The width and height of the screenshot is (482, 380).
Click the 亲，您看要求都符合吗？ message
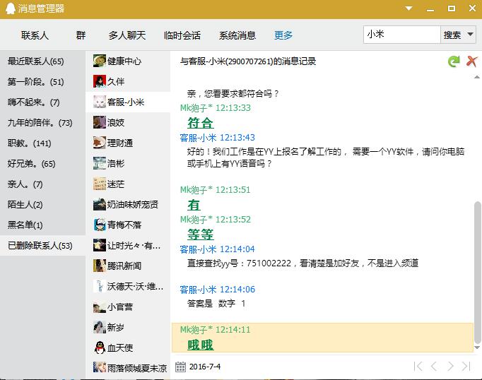[233, 93]
